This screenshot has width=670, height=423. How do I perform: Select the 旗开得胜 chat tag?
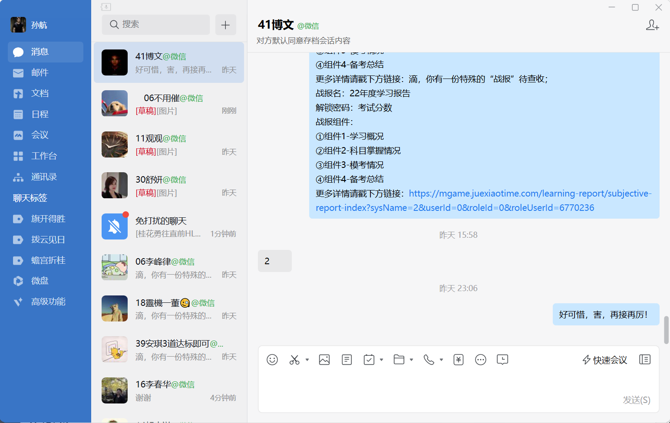click(x=46, y=219)
